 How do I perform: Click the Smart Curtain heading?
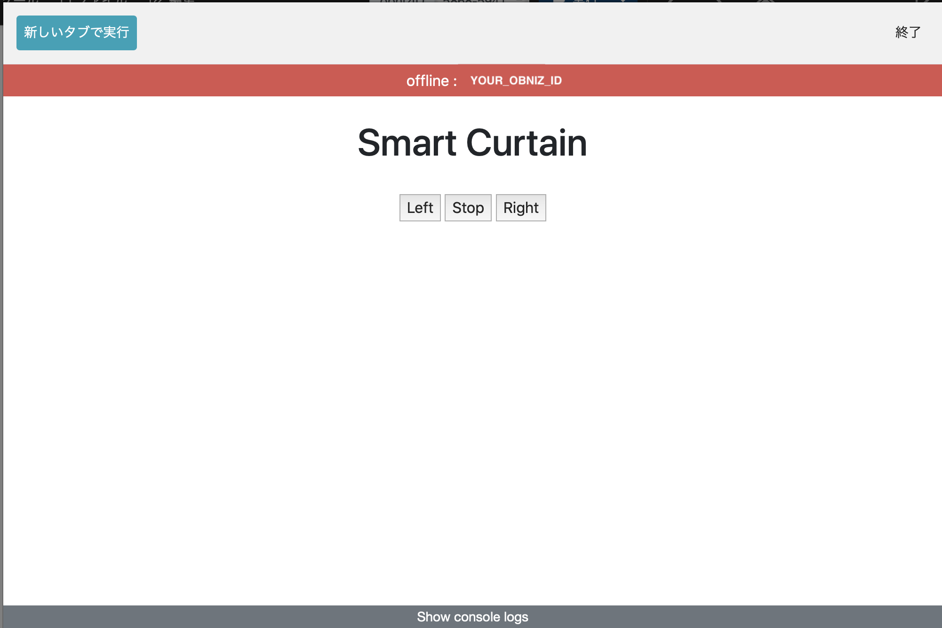point(472,143)
